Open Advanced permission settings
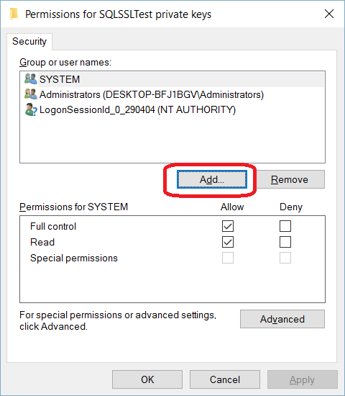The image size is (345, 396). [282, 319]
